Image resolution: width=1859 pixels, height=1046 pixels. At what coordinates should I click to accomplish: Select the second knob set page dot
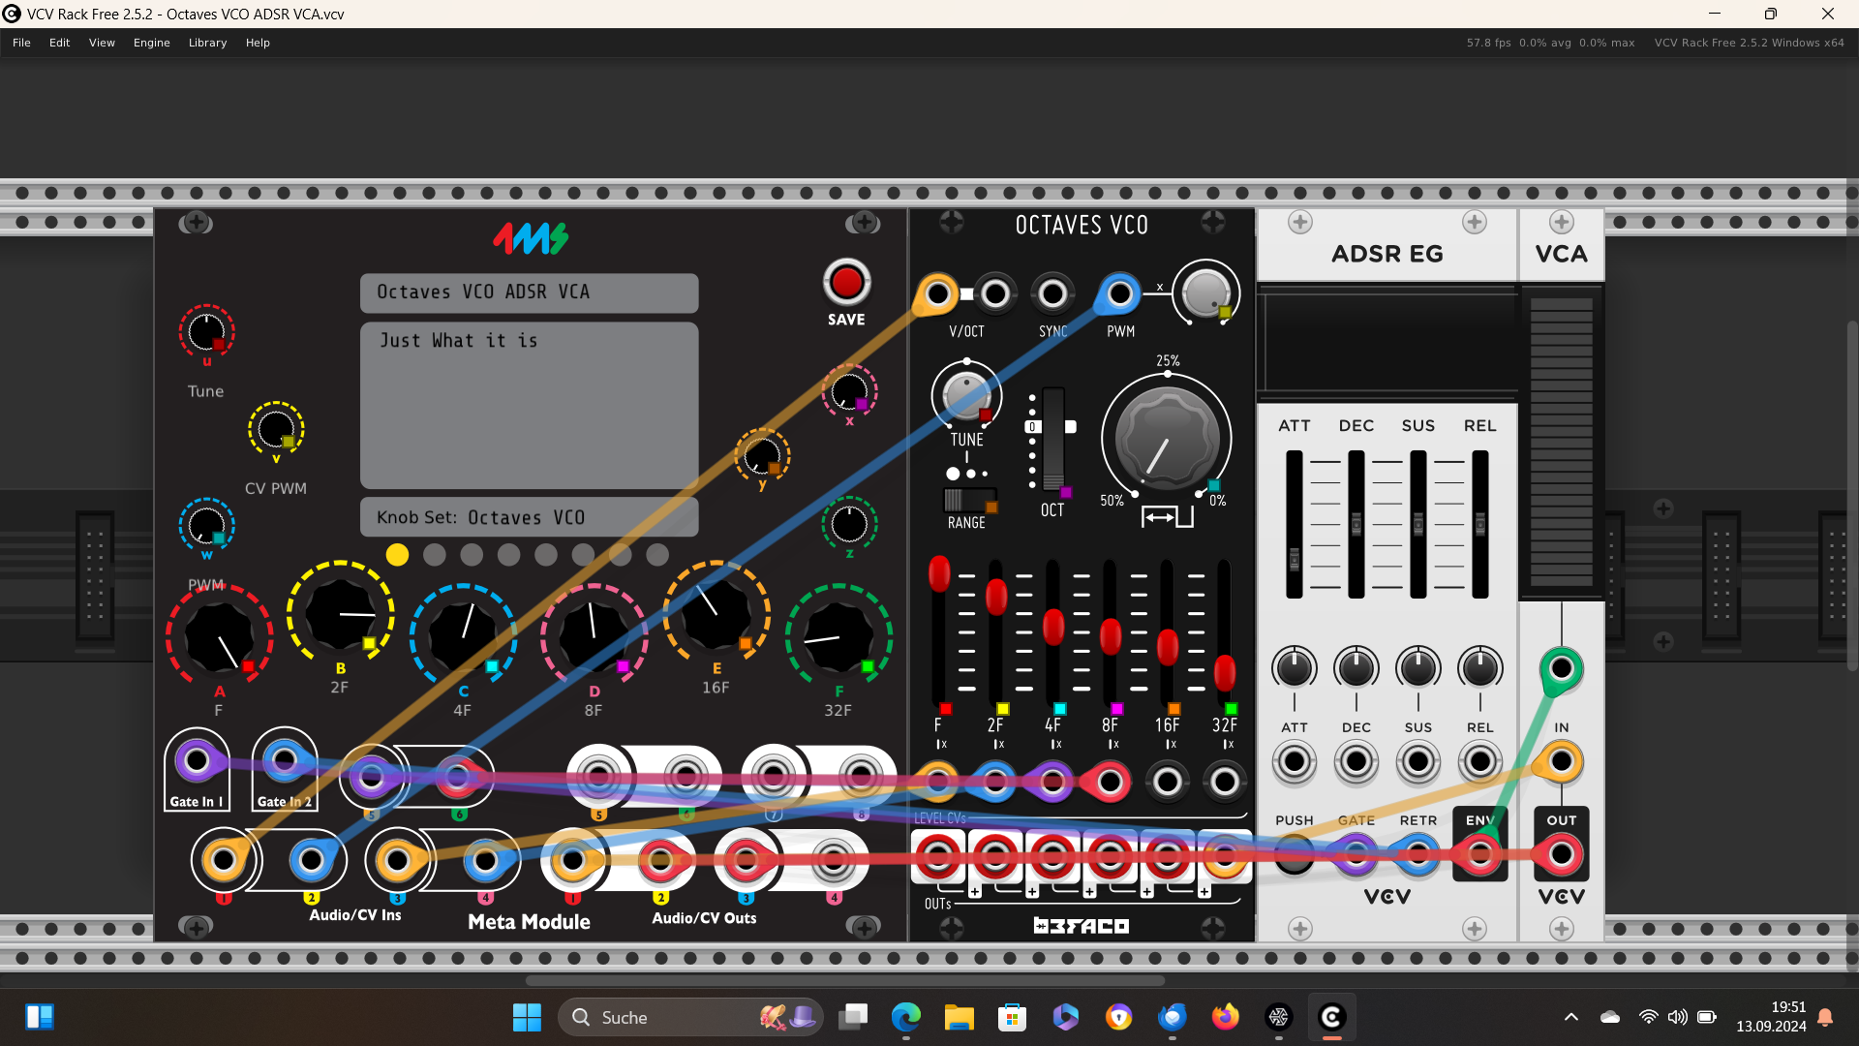(x=435, y=555)
